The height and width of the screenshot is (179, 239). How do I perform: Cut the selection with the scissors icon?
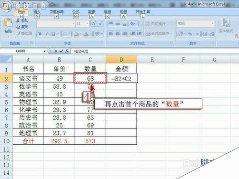click(x=22, y=21)
